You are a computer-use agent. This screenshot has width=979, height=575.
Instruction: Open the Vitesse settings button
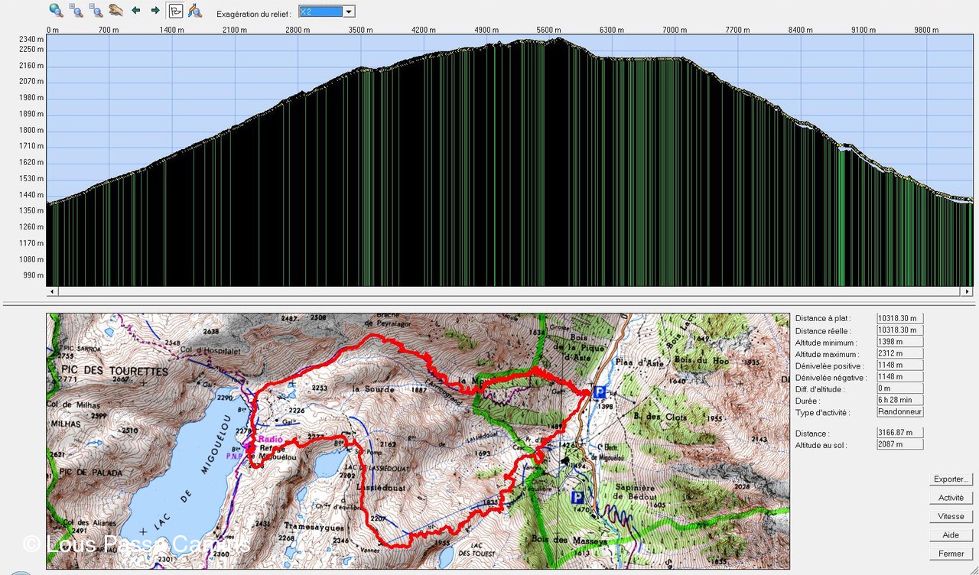[x=951, y=516]
